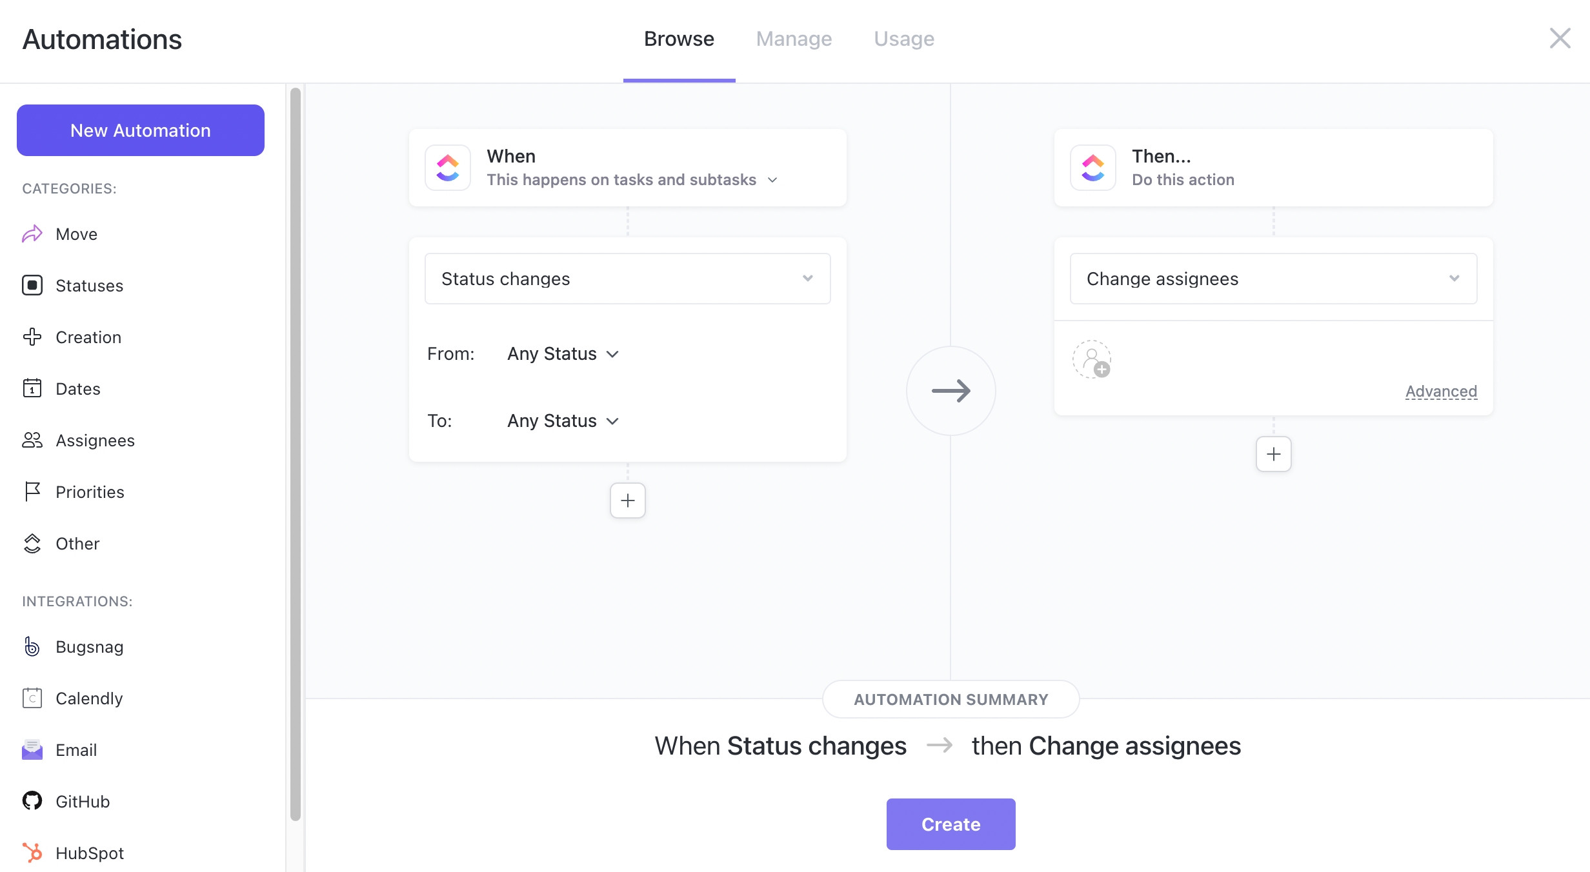Expand the To Any Status dropdown

coord(562,420)
